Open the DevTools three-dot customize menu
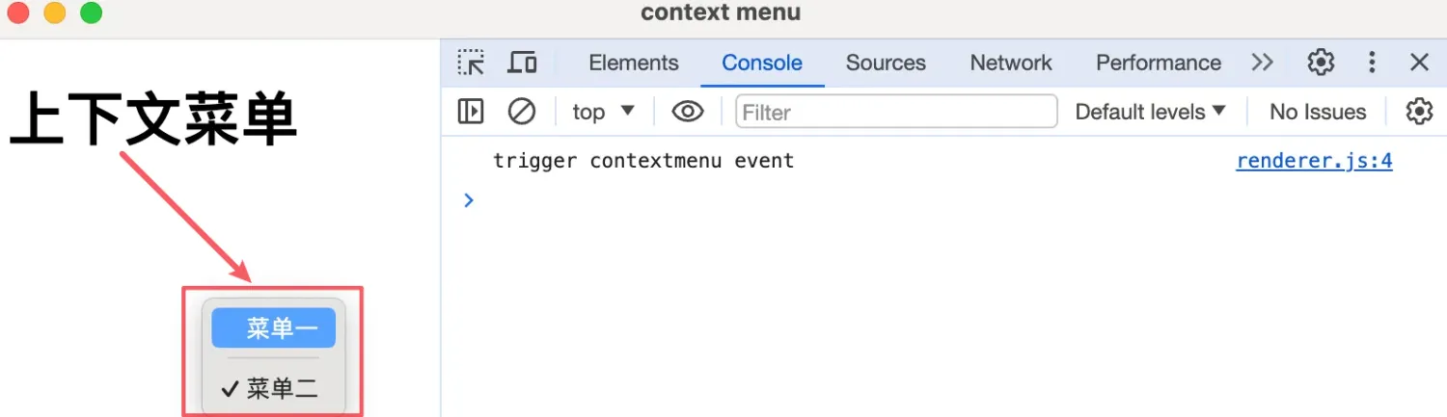Viewport: 1447px width, 417px height. [x=1372, y=63]
